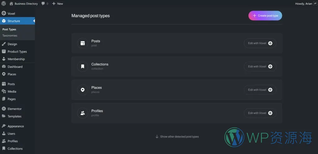
Task: Click the plus icon beside New
Action: [x=54, y=4]
